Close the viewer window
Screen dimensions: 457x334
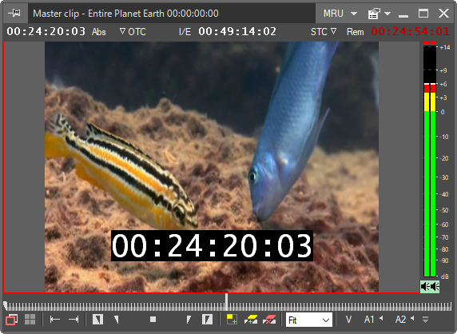(x=443, y=13)
